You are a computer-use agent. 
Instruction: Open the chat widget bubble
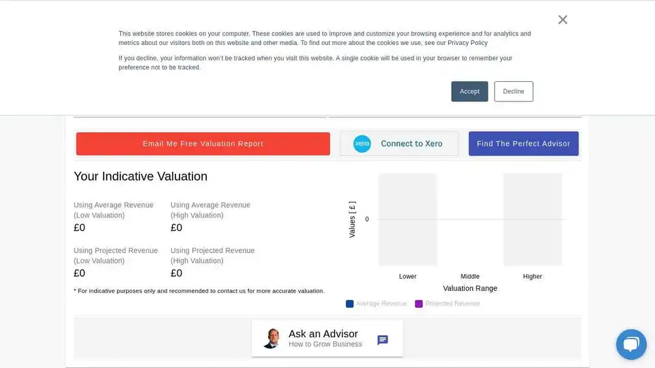(x=631, y=344)
